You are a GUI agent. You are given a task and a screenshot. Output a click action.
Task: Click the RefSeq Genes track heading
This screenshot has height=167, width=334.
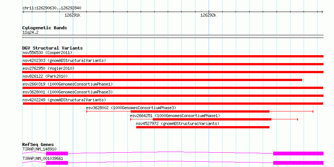[38, 144]
